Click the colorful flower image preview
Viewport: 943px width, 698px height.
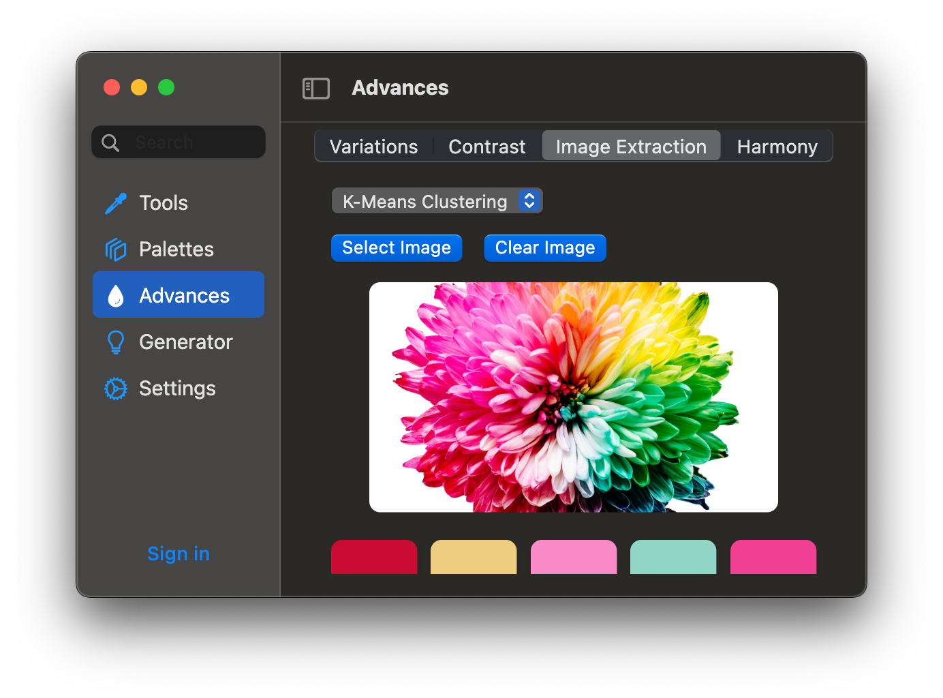(x=574, y=397)
